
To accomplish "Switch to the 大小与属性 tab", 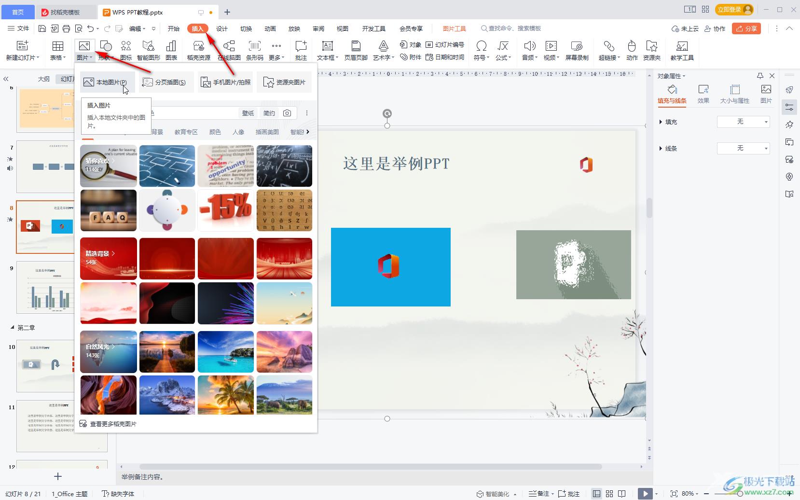I will point(735,95).
